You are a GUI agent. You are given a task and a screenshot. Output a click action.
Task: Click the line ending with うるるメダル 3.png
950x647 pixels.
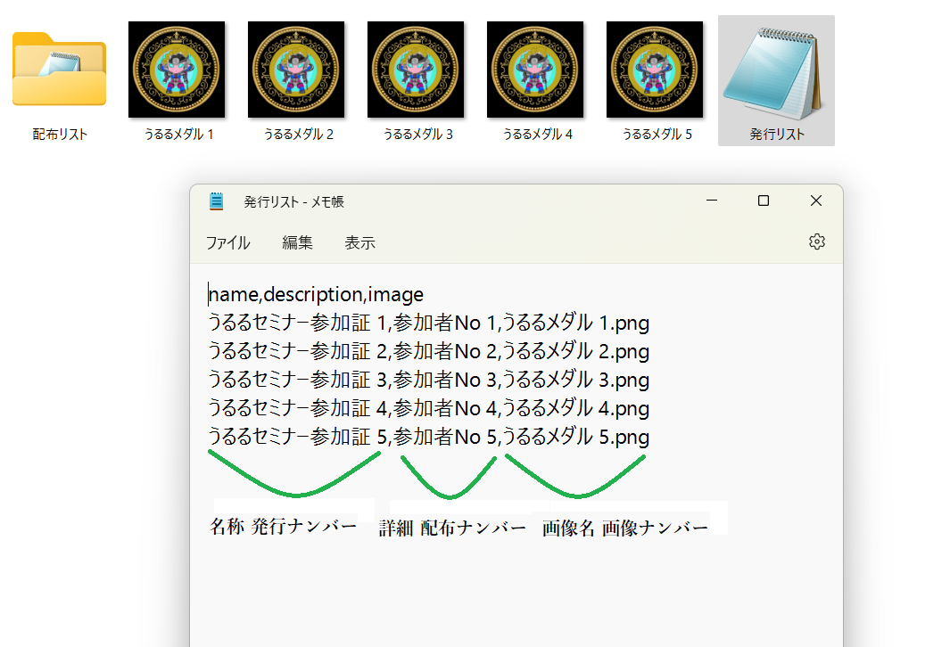pyautogui.click(x=428, y=380)
